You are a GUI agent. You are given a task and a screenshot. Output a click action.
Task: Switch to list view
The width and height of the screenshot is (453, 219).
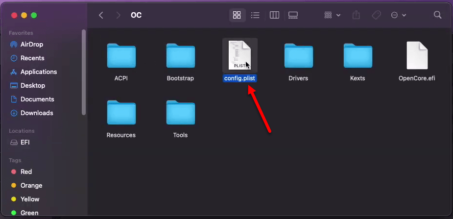tap(255, 15)
